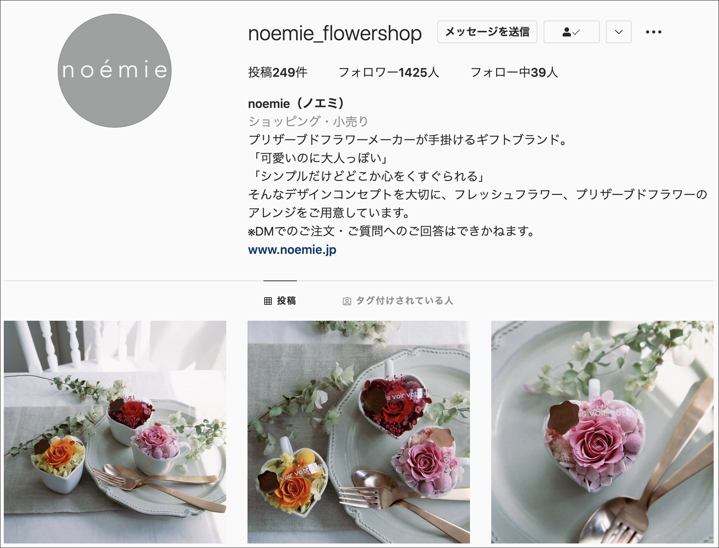
Task: Open the フォロー中39人 following list
Action: [x=514, y=72]
